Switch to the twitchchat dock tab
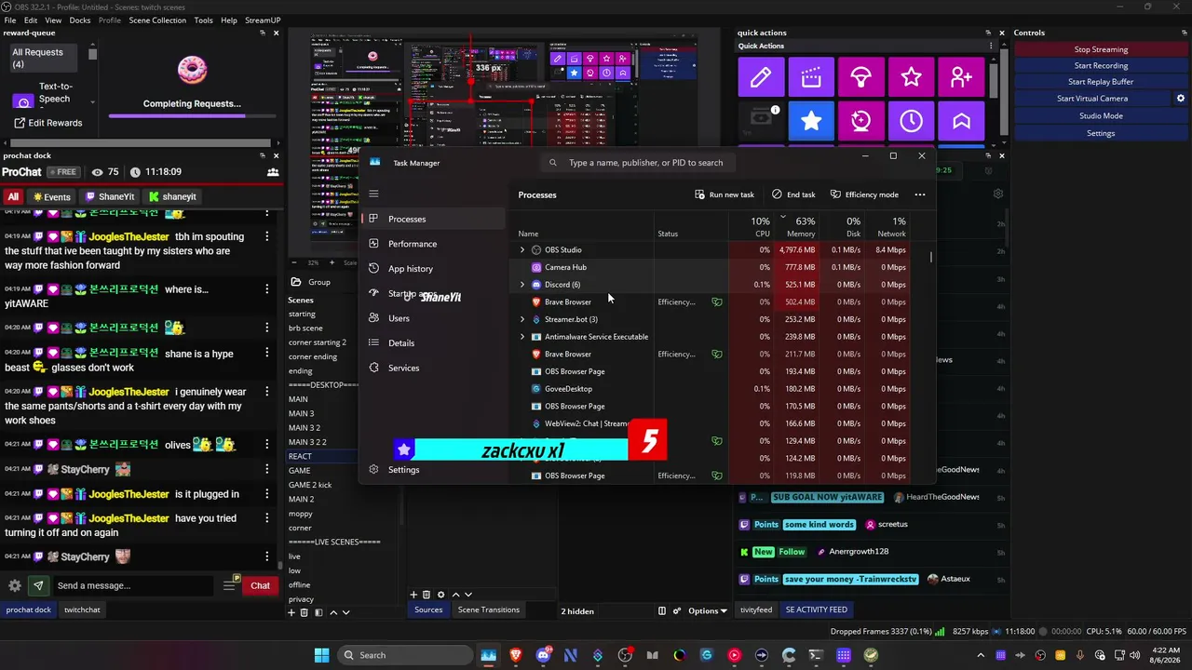Image resolution: width=1192 pixels, height=670 pixels. click(82, 610)
